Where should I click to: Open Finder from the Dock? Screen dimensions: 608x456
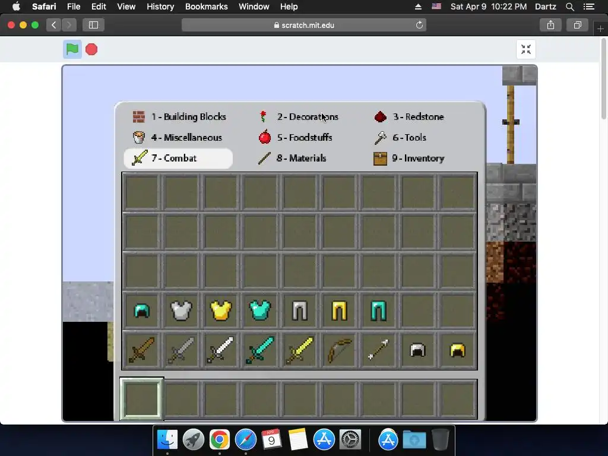[x=167, y=440]
